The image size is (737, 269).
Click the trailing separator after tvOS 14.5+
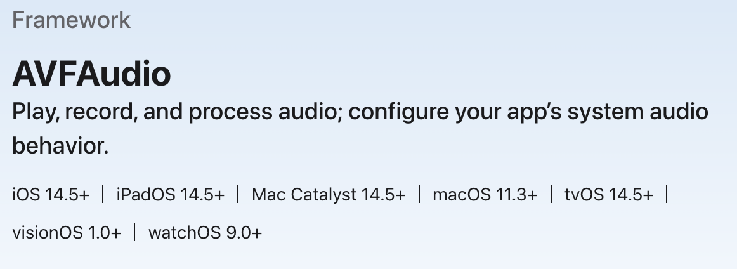coord(667,194)
